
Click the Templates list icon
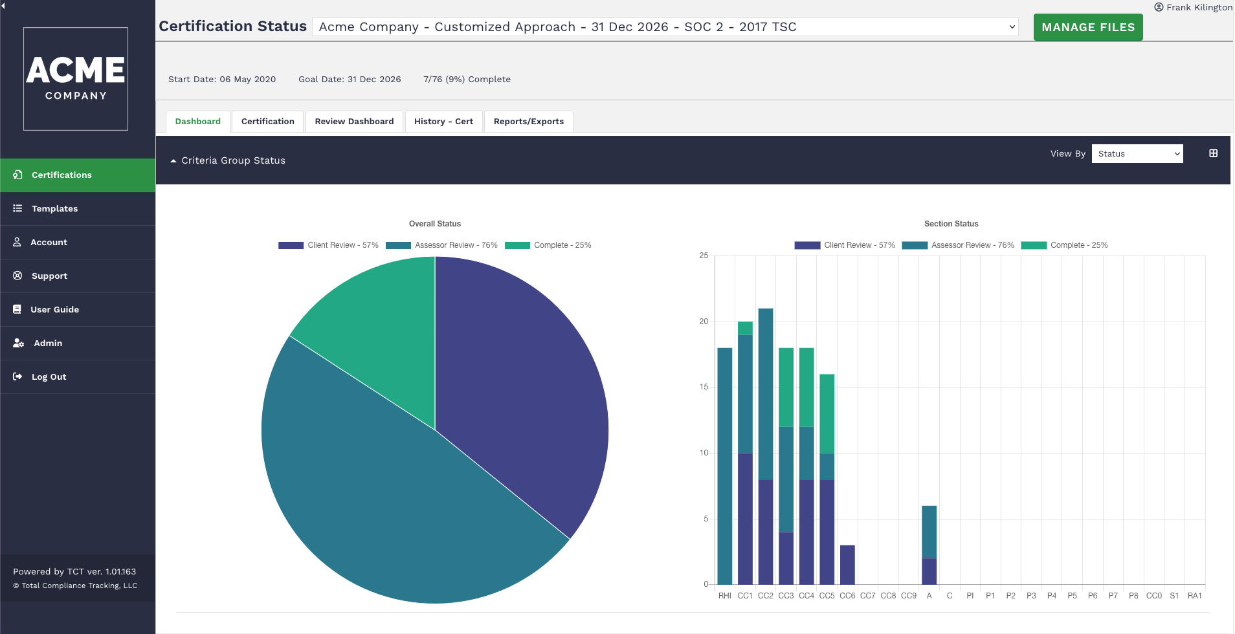pos(17,208)
